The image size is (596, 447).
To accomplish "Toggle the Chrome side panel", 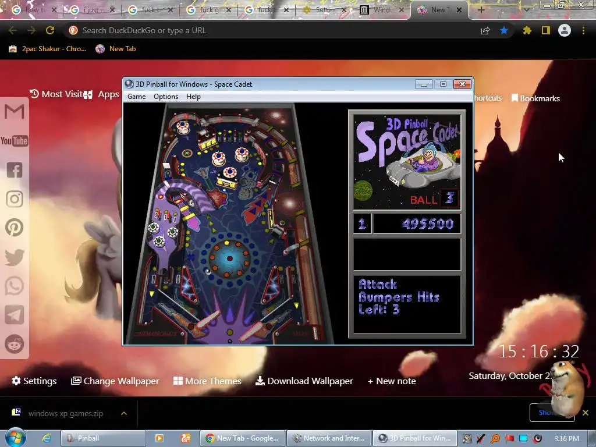I will pyautogui.click(x=546, y=30).
